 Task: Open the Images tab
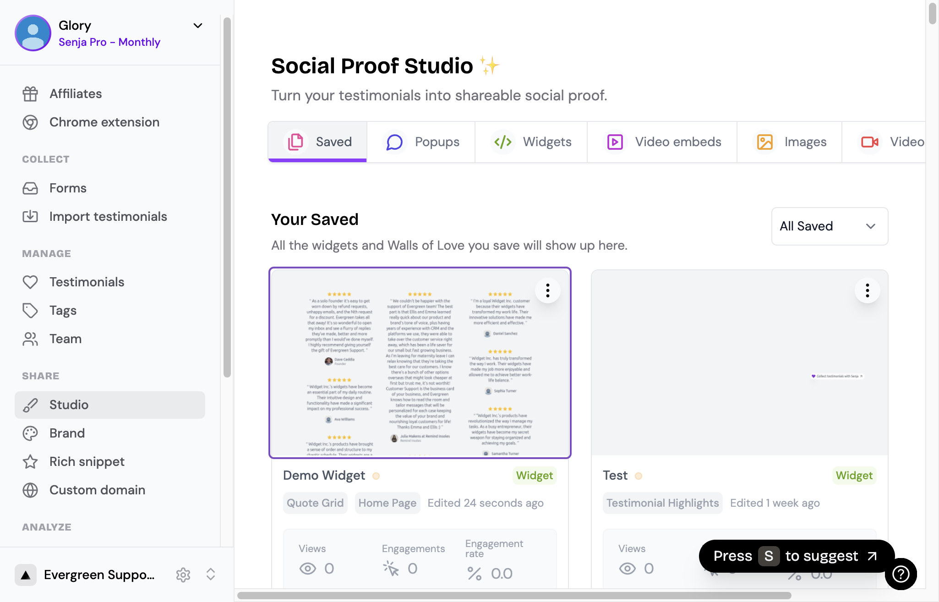coord(790,142)
